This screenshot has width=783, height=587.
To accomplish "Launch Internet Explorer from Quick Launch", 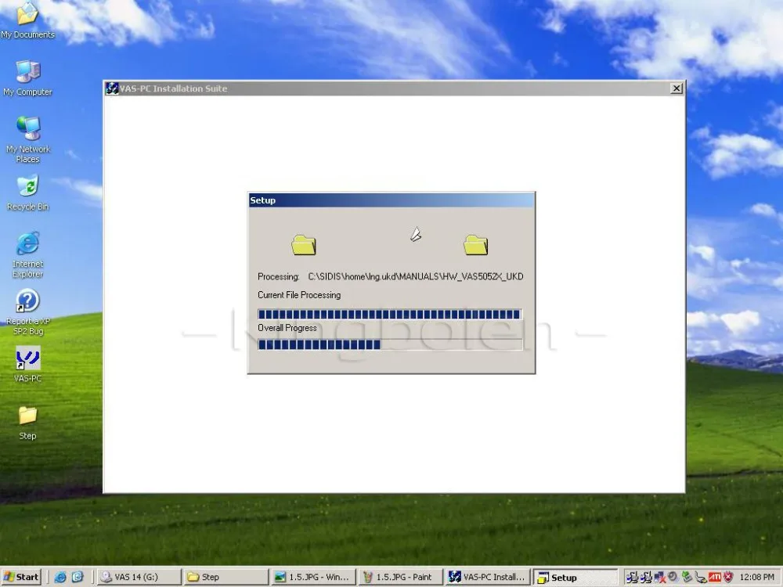I will [60, 577].
